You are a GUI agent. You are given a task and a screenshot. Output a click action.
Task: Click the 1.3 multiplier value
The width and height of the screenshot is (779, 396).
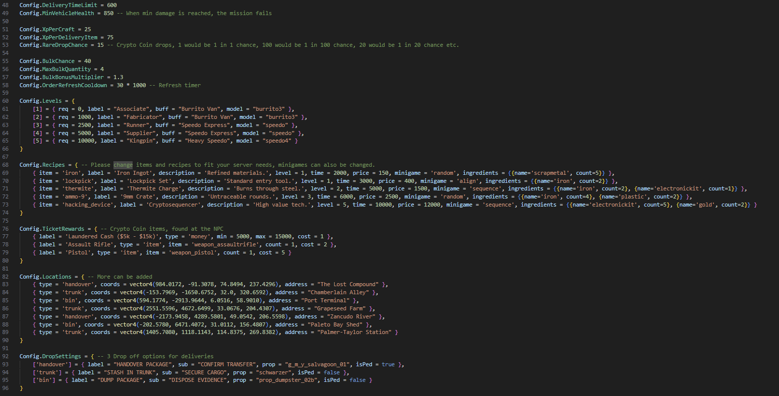click(x=118, y=77)
